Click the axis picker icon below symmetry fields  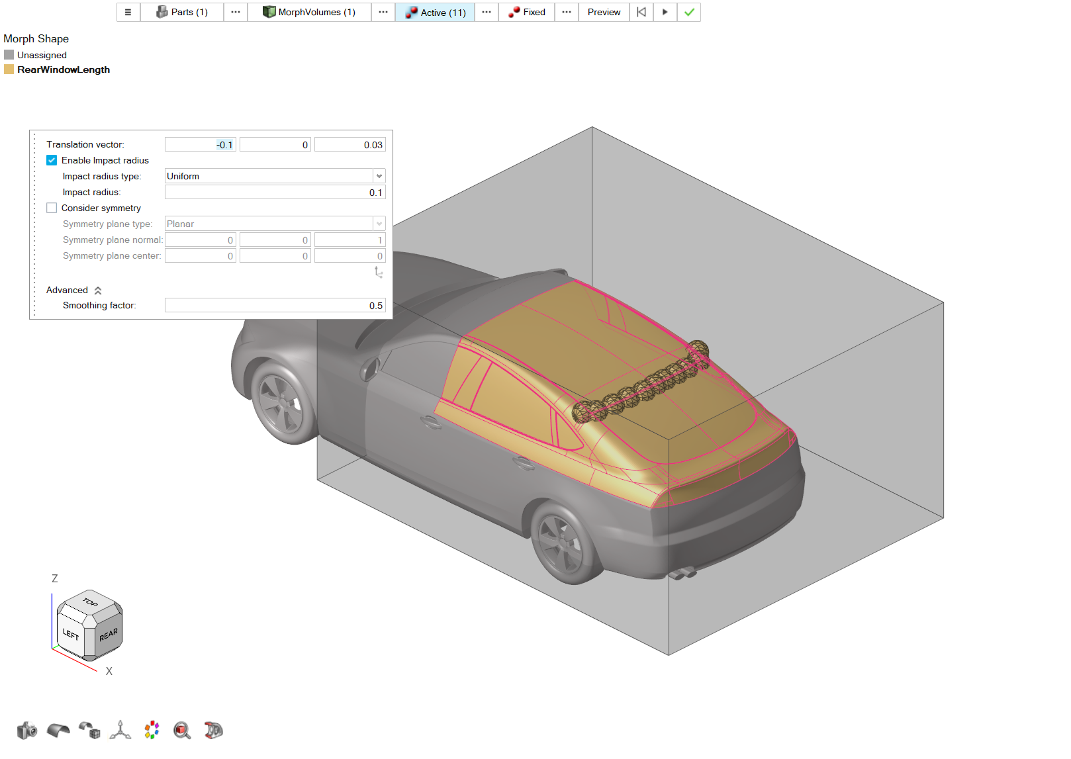pyautogui.click(x=379, y=272)
